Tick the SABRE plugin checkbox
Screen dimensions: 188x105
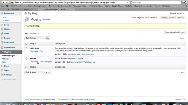tap(26, 58)
